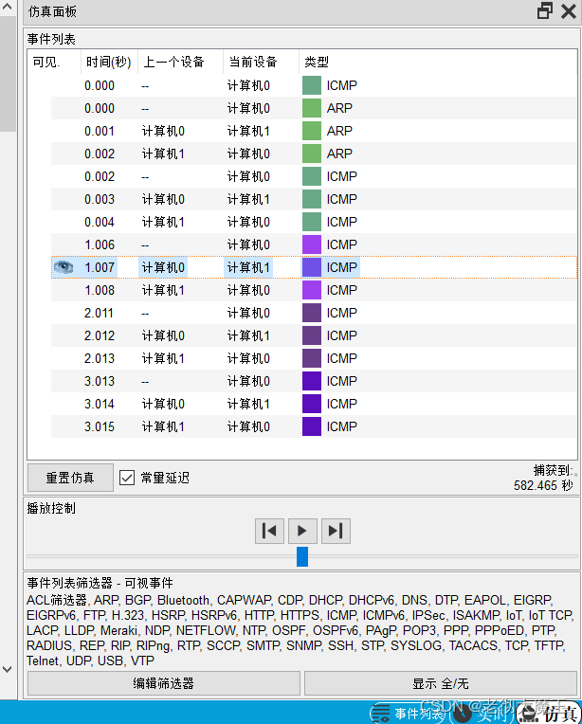The image size is (582, 724).
Task: Click the ICMP swatch in the 0.003 row
Action: (x=312, y=199)
